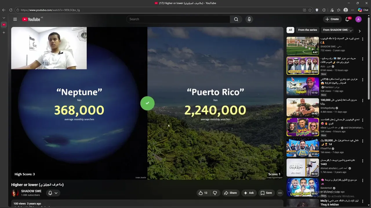Open YouTube notifications bell showing 9+
The image size is (371, 208).
(348, 19)
